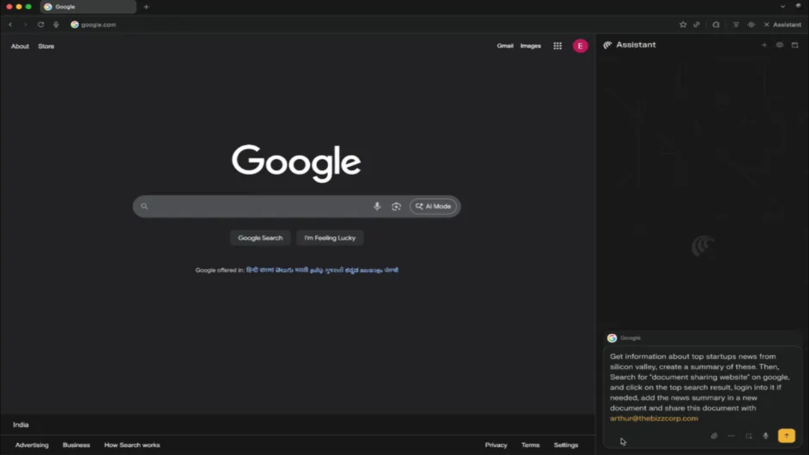Click the Google Search button
The image size is (809, 455).
coord(260,238)
